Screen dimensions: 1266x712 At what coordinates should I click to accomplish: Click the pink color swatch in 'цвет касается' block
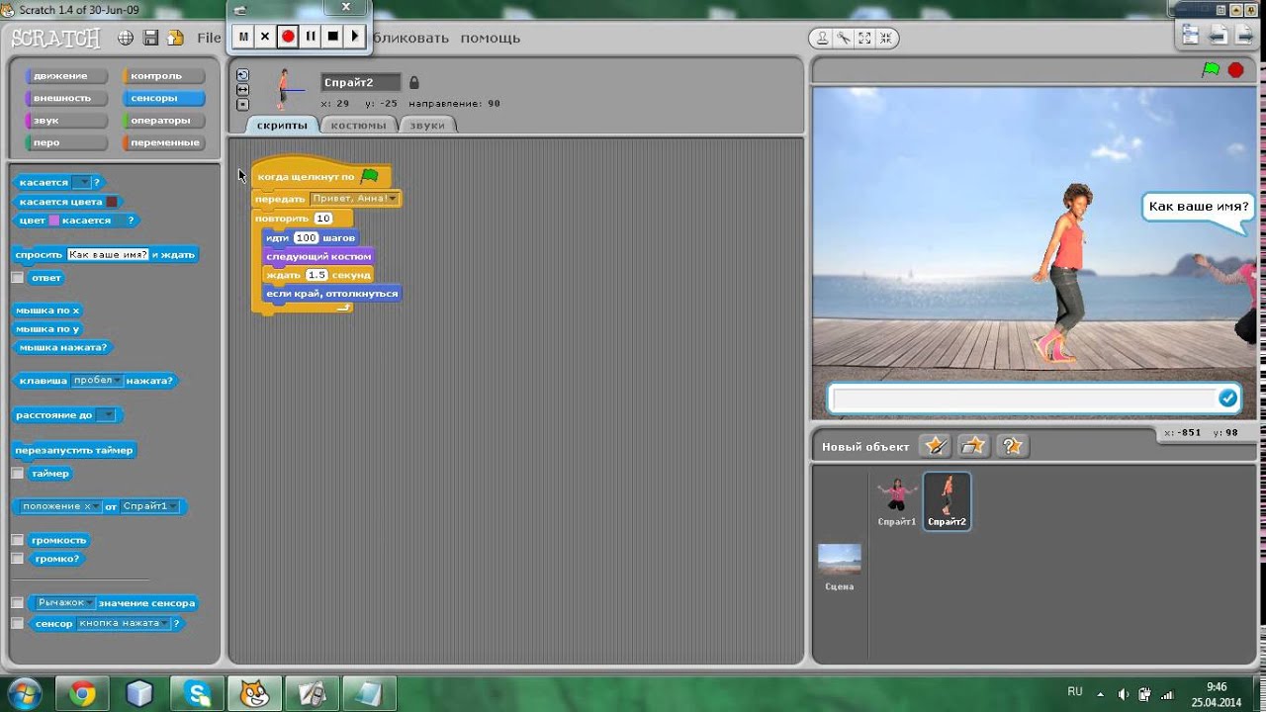click(x=54, y=221)
